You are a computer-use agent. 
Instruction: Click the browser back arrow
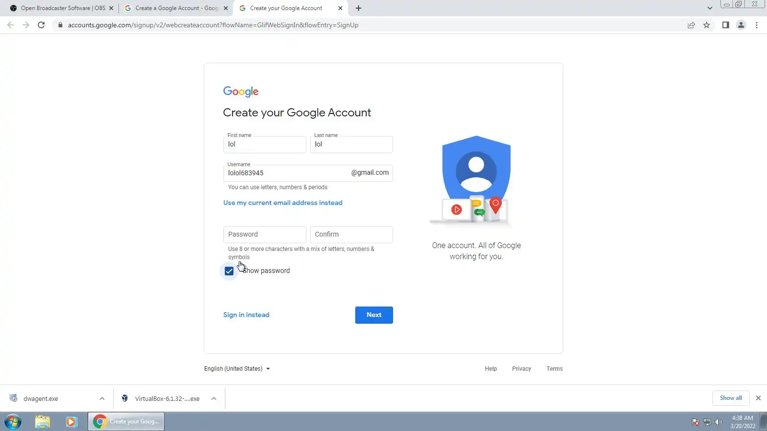tap(11, 25)
